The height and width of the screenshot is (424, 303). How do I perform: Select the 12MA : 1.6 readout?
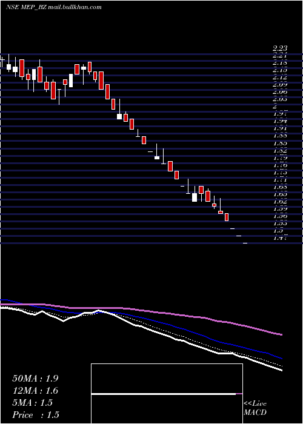(x=35, y=391)
